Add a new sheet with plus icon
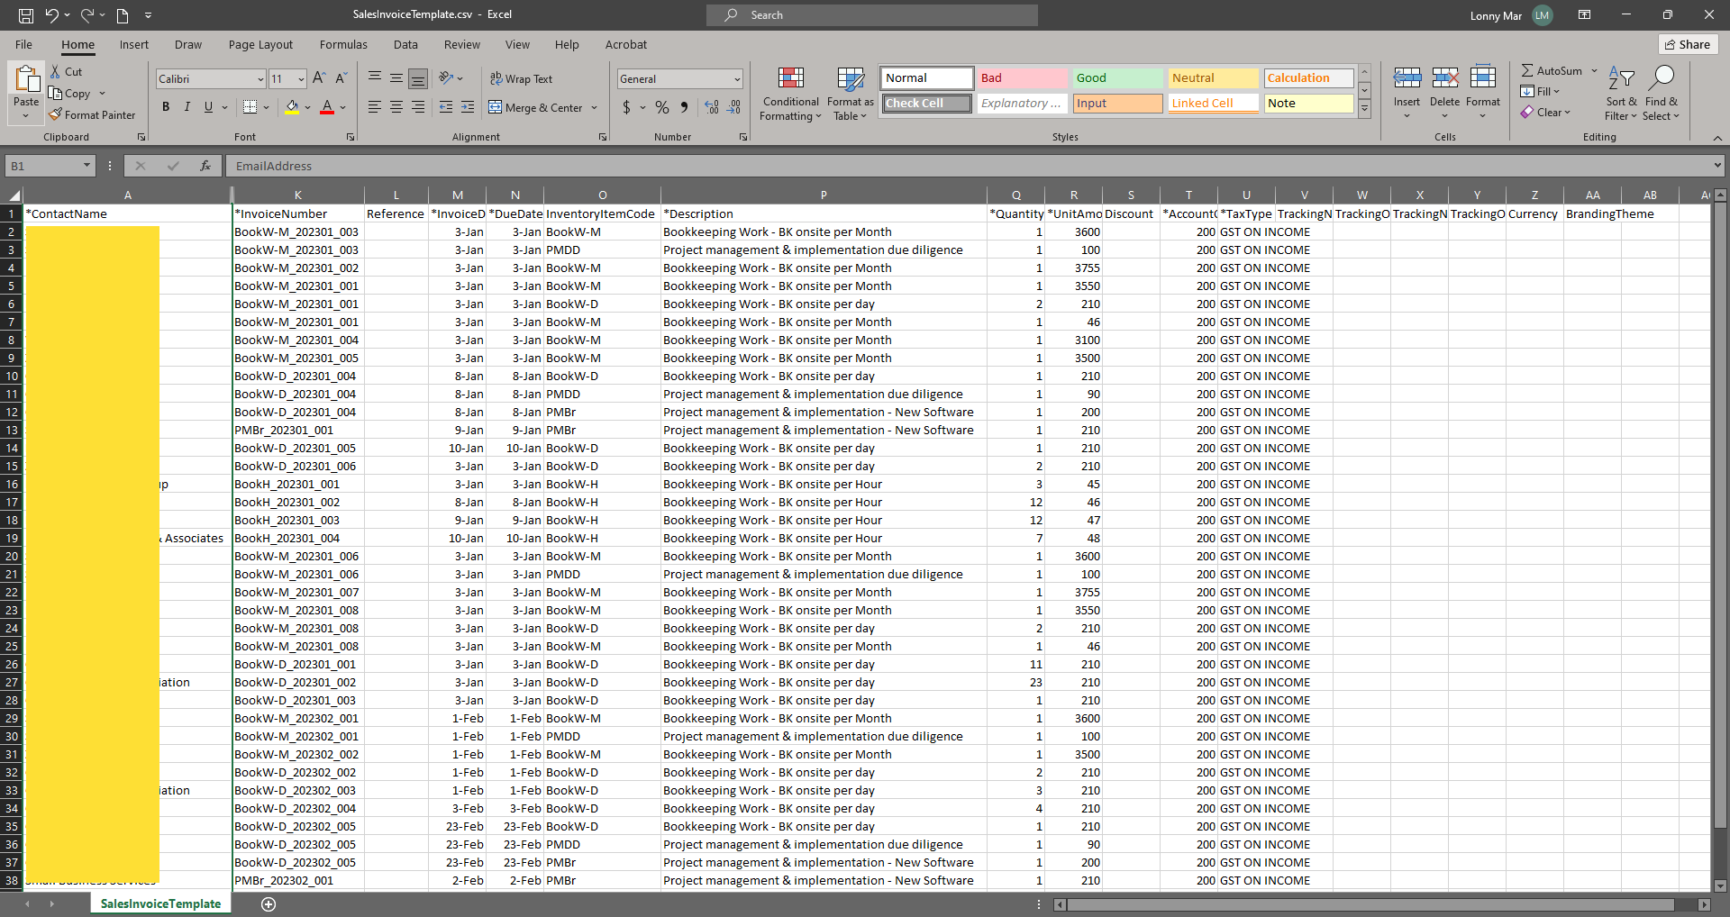The width and height of the screenshot is (1730, 917). 269,904
